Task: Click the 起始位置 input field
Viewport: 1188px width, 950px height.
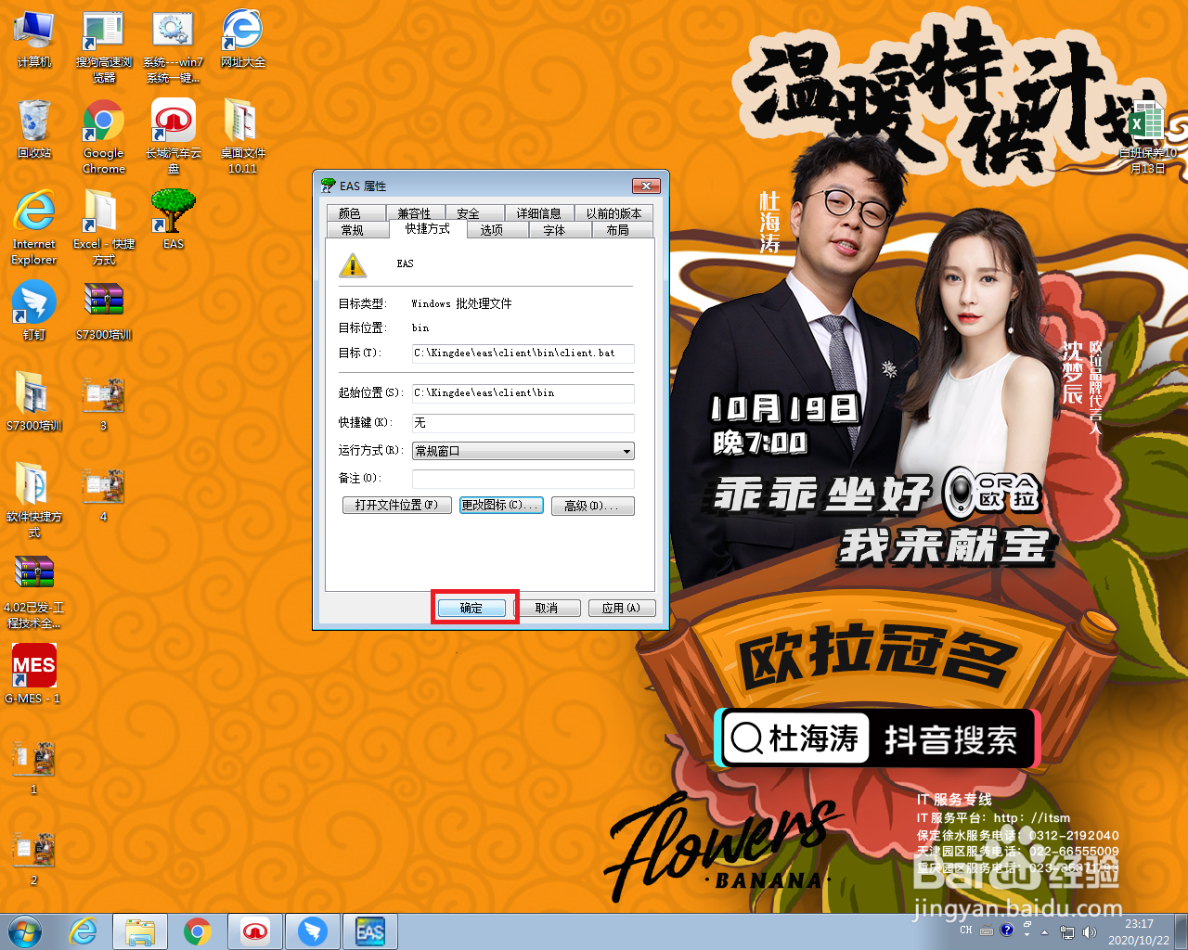Action: click(523, 393)
